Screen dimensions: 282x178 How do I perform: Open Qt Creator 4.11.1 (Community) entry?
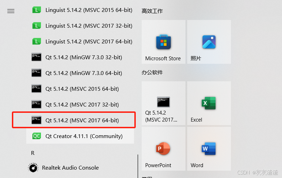80,136
